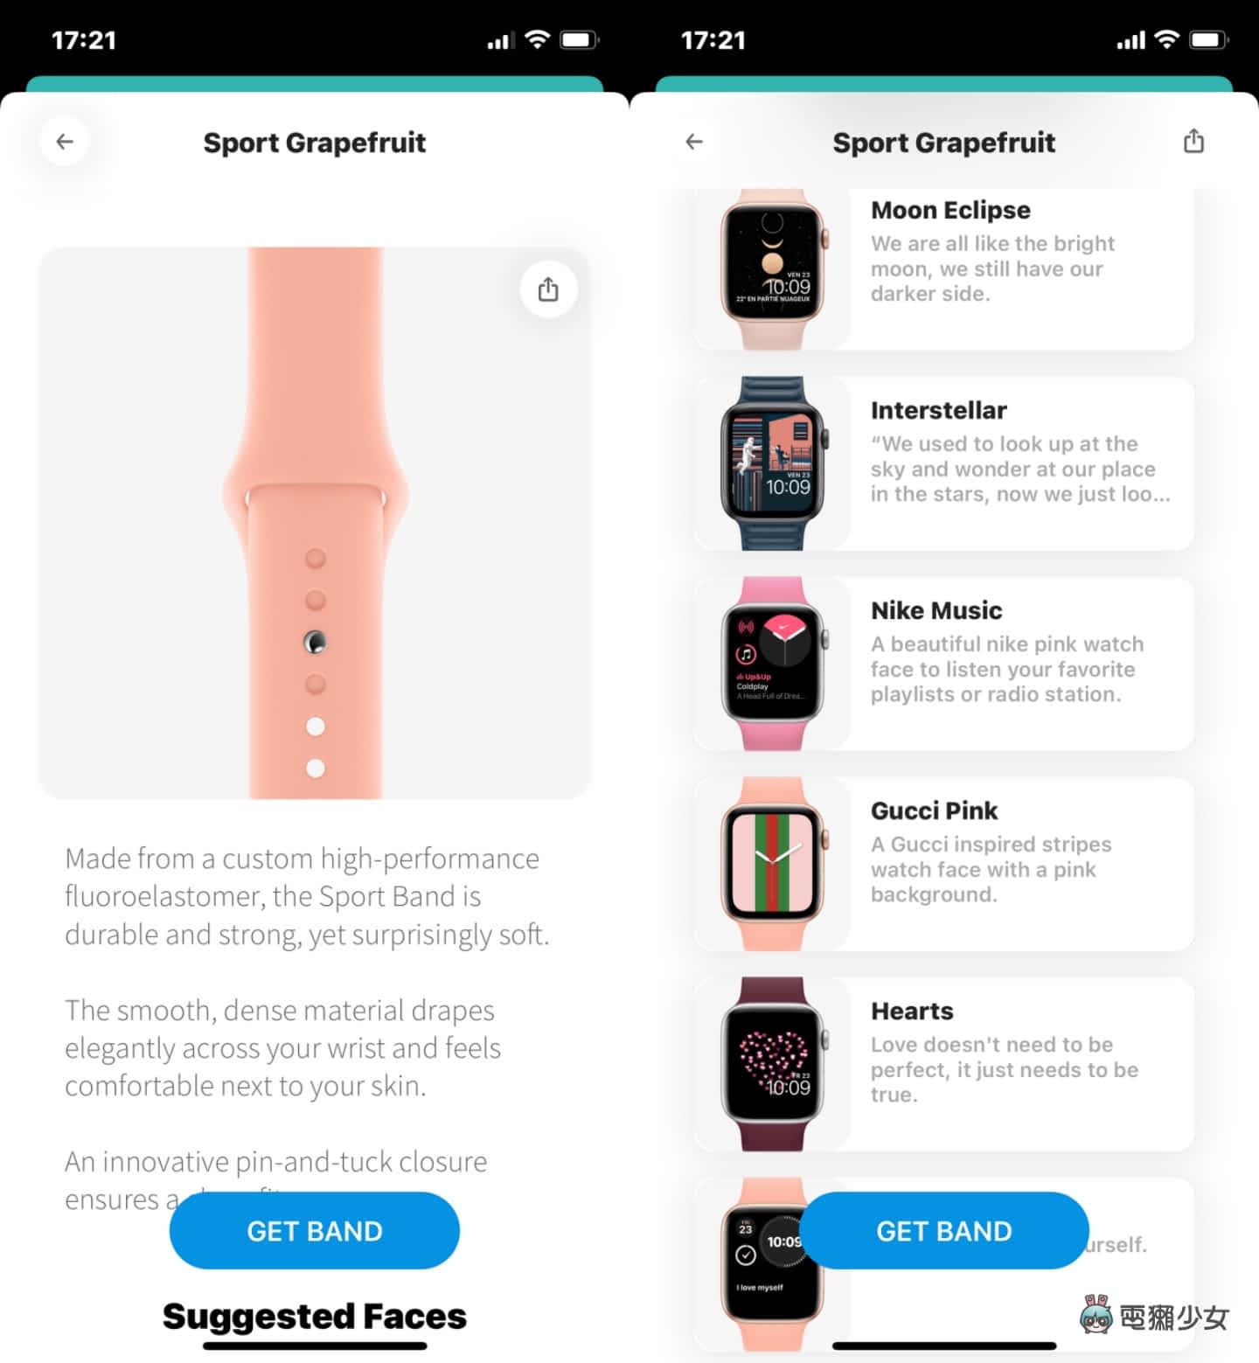Click GET BAND button on left screen
Image resolution: width=1259 pixels, height=1363 pixels.
(315, 1230)
